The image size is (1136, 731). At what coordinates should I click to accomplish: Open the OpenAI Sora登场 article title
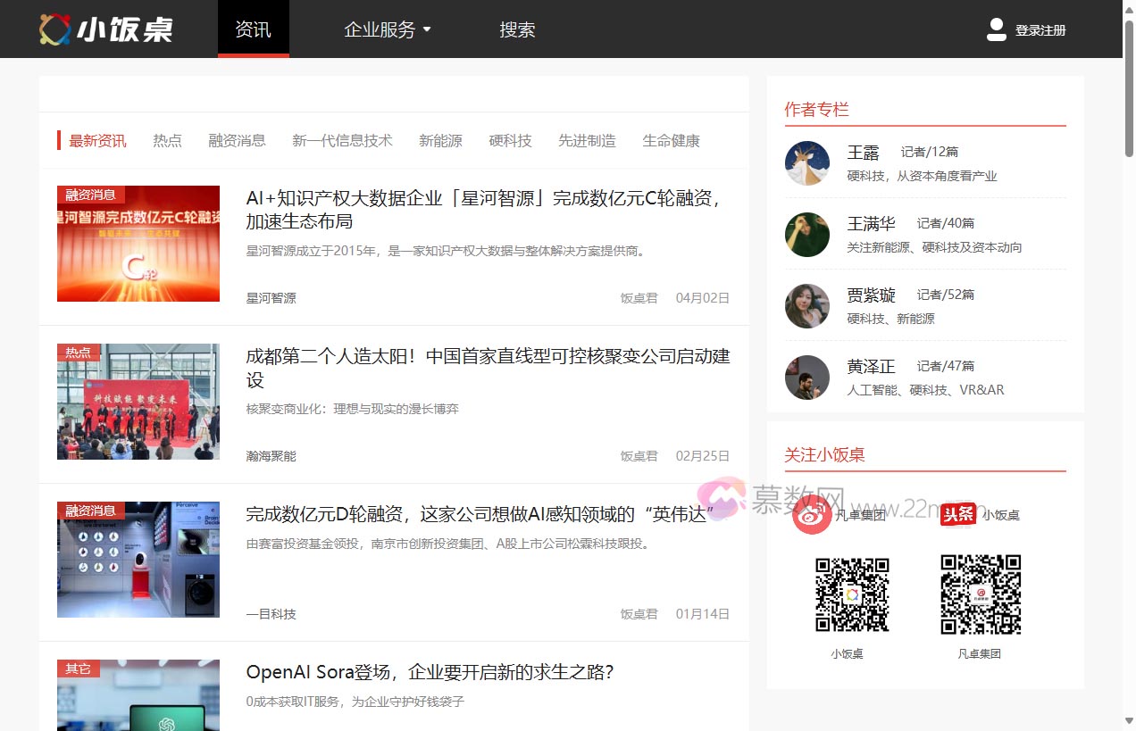[x=430, y=672]
